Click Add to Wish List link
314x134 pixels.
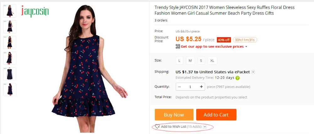[x=181, y=126]
